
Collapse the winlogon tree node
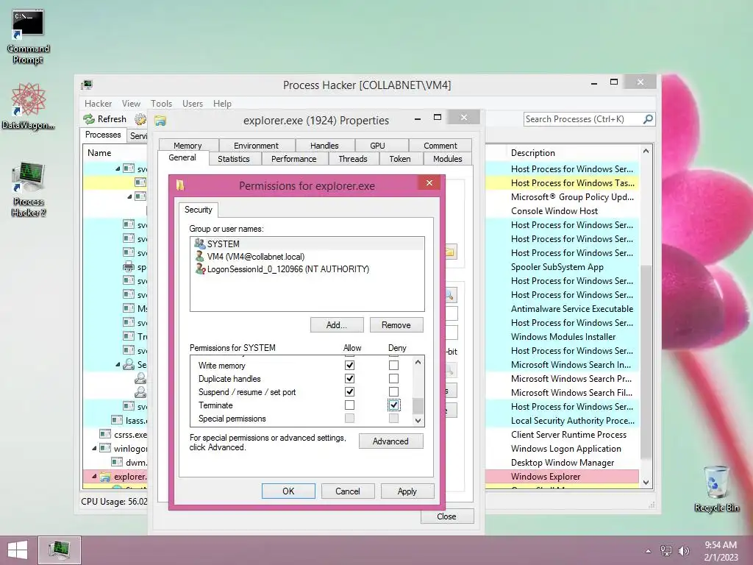coord(95,448)
